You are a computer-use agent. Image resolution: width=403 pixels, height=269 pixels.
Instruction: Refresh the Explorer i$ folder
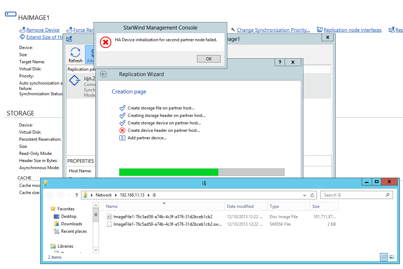tap(312, 195)
